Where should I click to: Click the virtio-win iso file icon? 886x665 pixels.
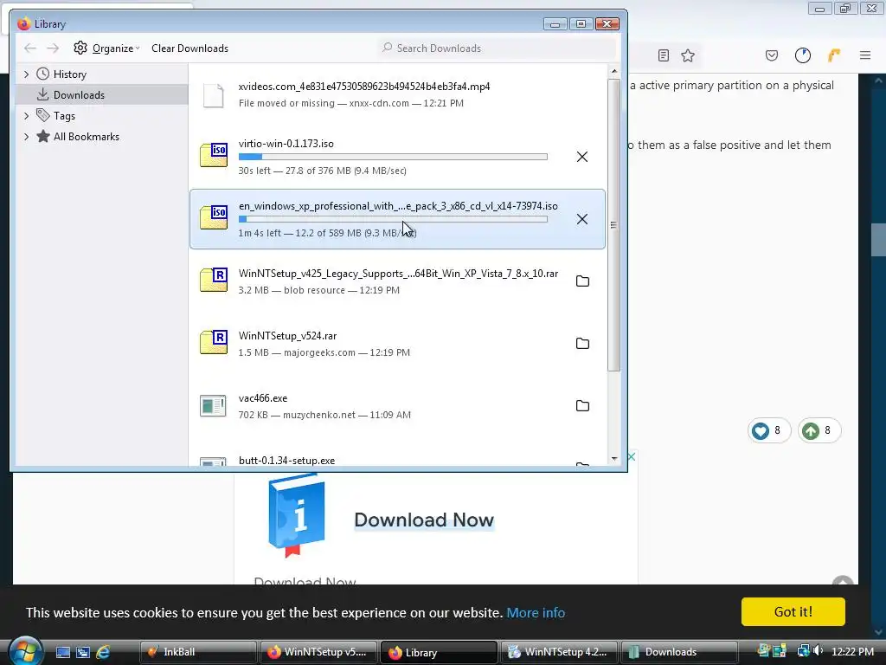[x=214, y=155]
